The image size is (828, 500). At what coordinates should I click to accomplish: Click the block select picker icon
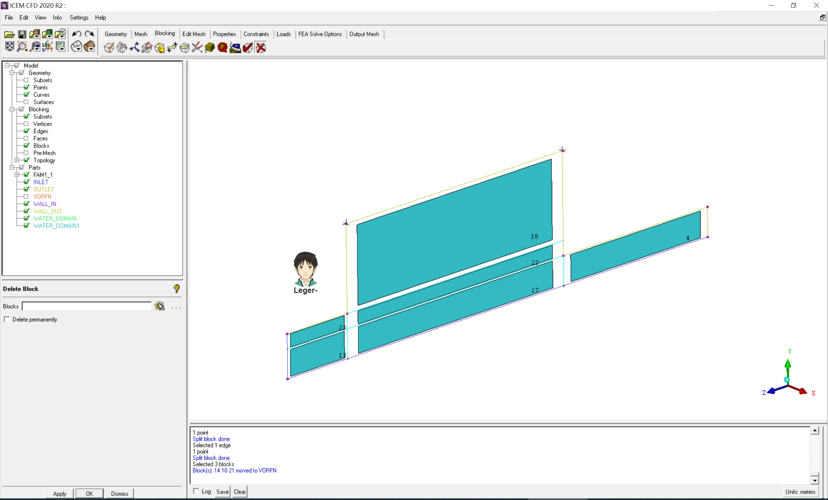tap(160, 306)
